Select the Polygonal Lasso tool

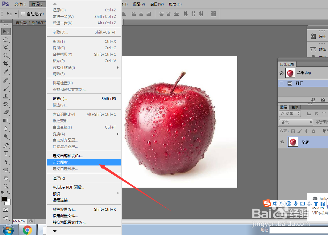point(6,48)
